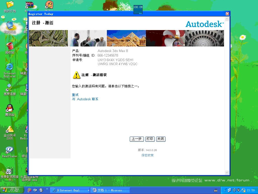Image resolution: width=258 pixels, height=194 pixels.
Task: Click the system clock showing 21:59
Action: (x=251, y=190)
